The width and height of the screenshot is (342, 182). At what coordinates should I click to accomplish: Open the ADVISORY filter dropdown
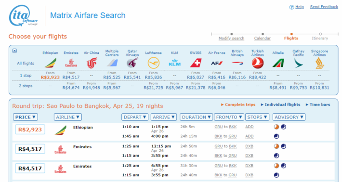point(289,117)
